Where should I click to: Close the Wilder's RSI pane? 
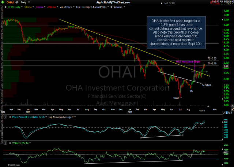tap(5, 143)
